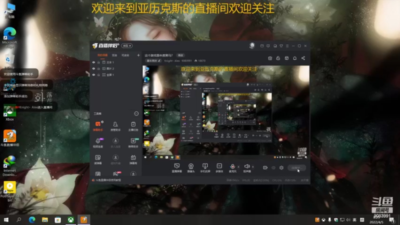Click the unlock padlock icon above preview
Screen dimensions: 400x225
[278, 58]
